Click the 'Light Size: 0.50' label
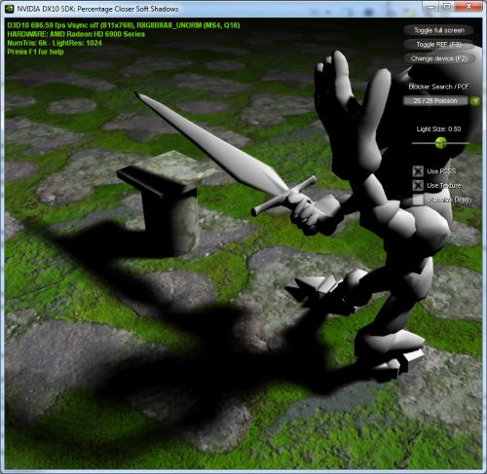 pyautogui.click(x=438, y=129)
